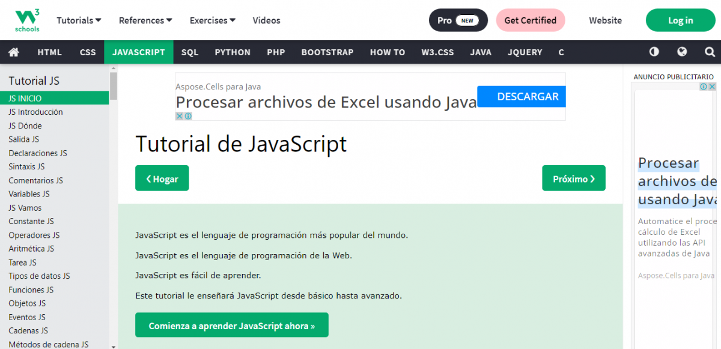The height and width of the screenshot is (349, 721).
Task: Open the search magnifier icon
Action: 710,52
